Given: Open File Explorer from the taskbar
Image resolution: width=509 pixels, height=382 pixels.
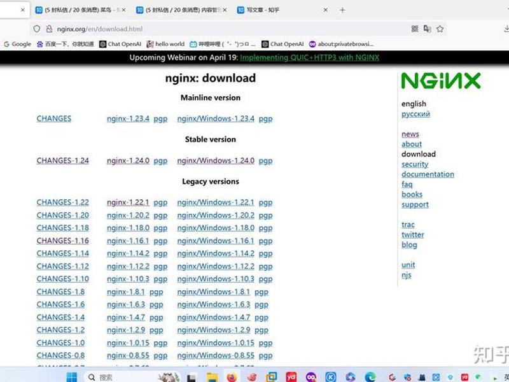Looking at the screenshot, I should pyautogui.click(x=213, y=377).
